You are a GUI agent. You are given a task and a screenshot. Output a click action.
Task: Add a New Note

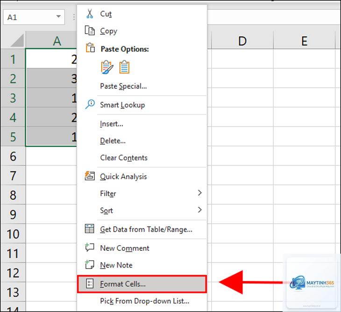click(x=142, y=265)
